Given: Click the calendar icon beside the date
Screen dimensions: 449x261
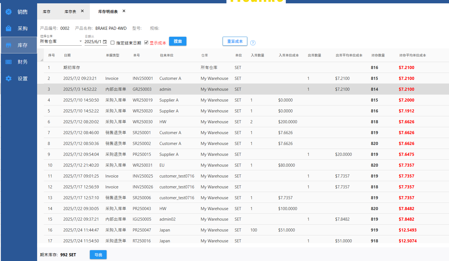Looking at the screenshot, I should 105,42.
